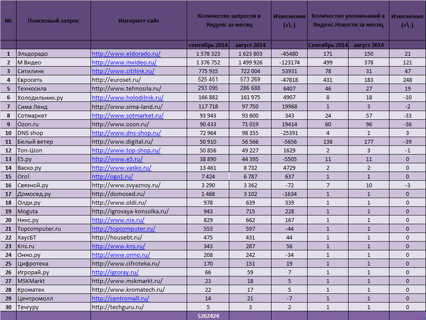The image size is (426, 320).
Task: Open the eldorado.ru hyperlink
Action: [x=126, y=54]
